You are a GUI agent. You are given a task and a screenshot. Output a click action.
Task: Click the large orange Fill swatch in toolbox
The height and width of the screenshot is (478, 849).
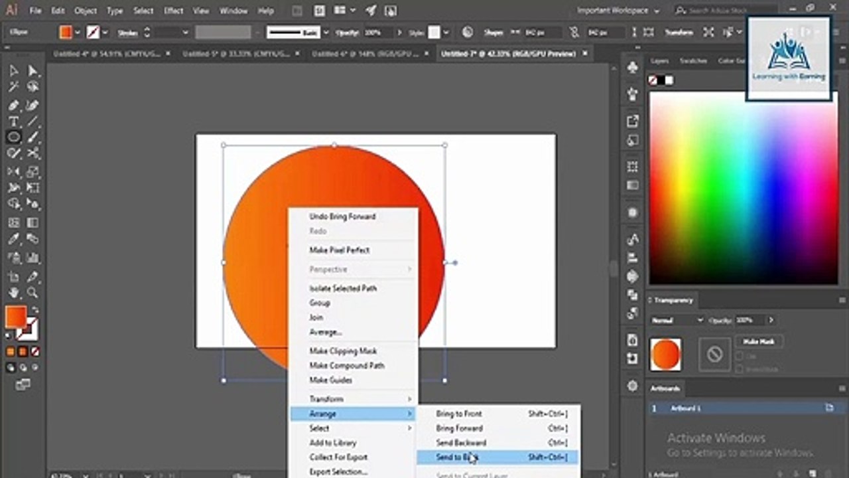click(15, 317)
